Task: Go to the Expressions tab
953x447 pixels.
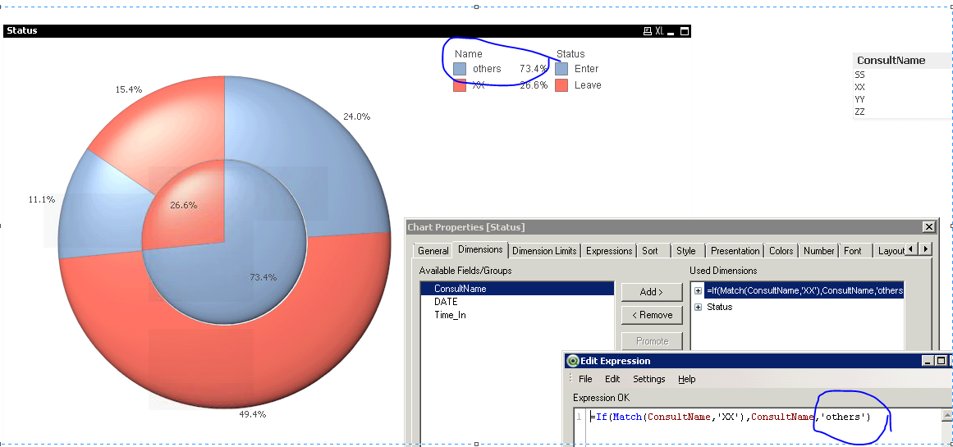Action: point(609,251)
